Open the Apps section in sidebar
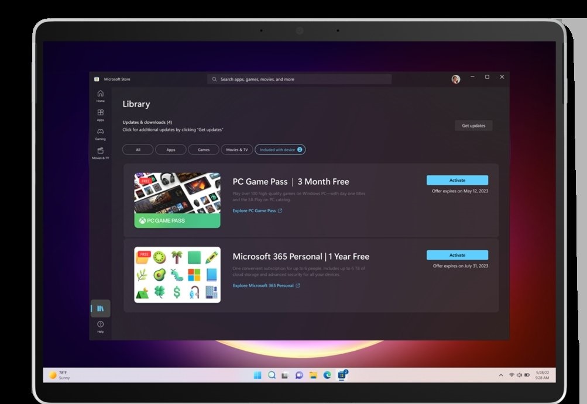The width and height of the screenshot is (587, 404). click(x=100, y=115)
